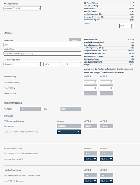Image resolution: width=140 pixels, height=185 pixels.
Task: Click the checkmark in MPPT-2 max. UOC PV-Generator
Action: pos(111,181)
